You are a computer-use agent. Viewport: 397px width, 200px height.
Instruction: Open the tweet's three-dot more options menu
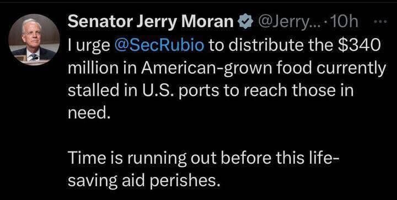coord(380,23)
